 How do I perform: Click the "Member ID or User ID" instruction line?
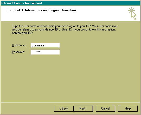(64, 29)
